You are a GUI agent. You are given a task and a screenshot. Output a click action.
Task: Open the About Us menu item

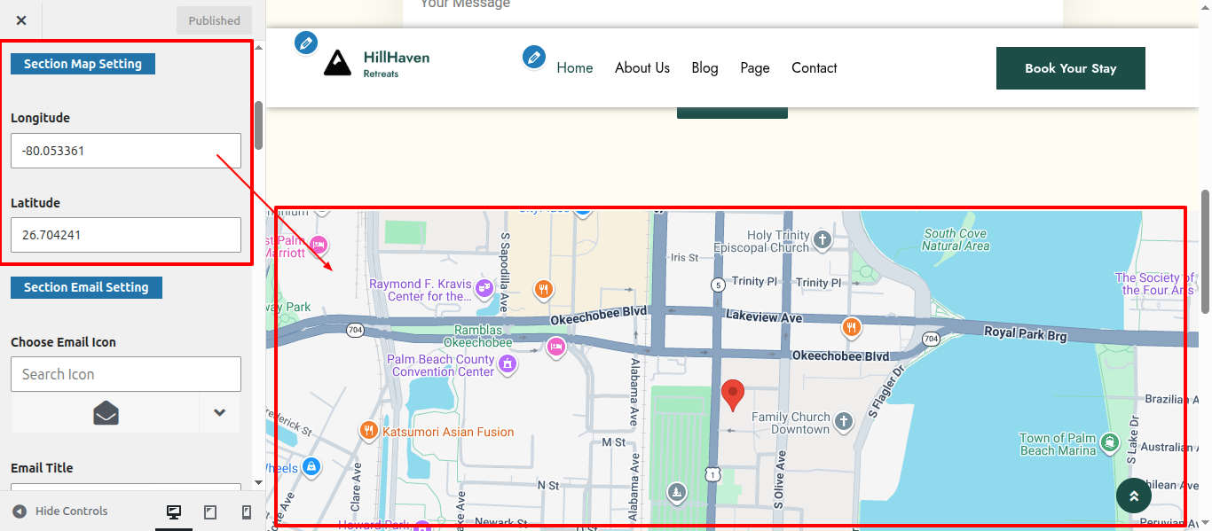pyautogui.click(x=642, y=68)
